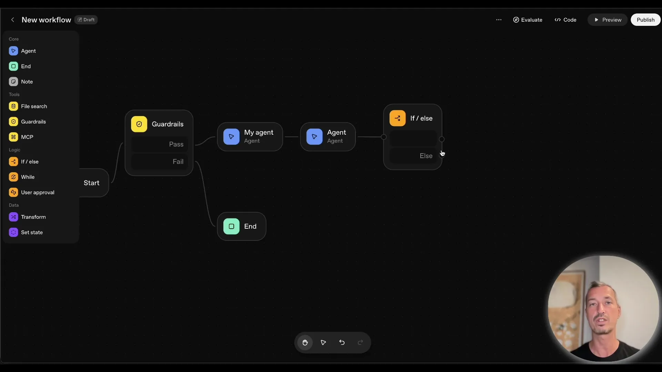
Task: Click the MCP tool icon
Action: 13,137
